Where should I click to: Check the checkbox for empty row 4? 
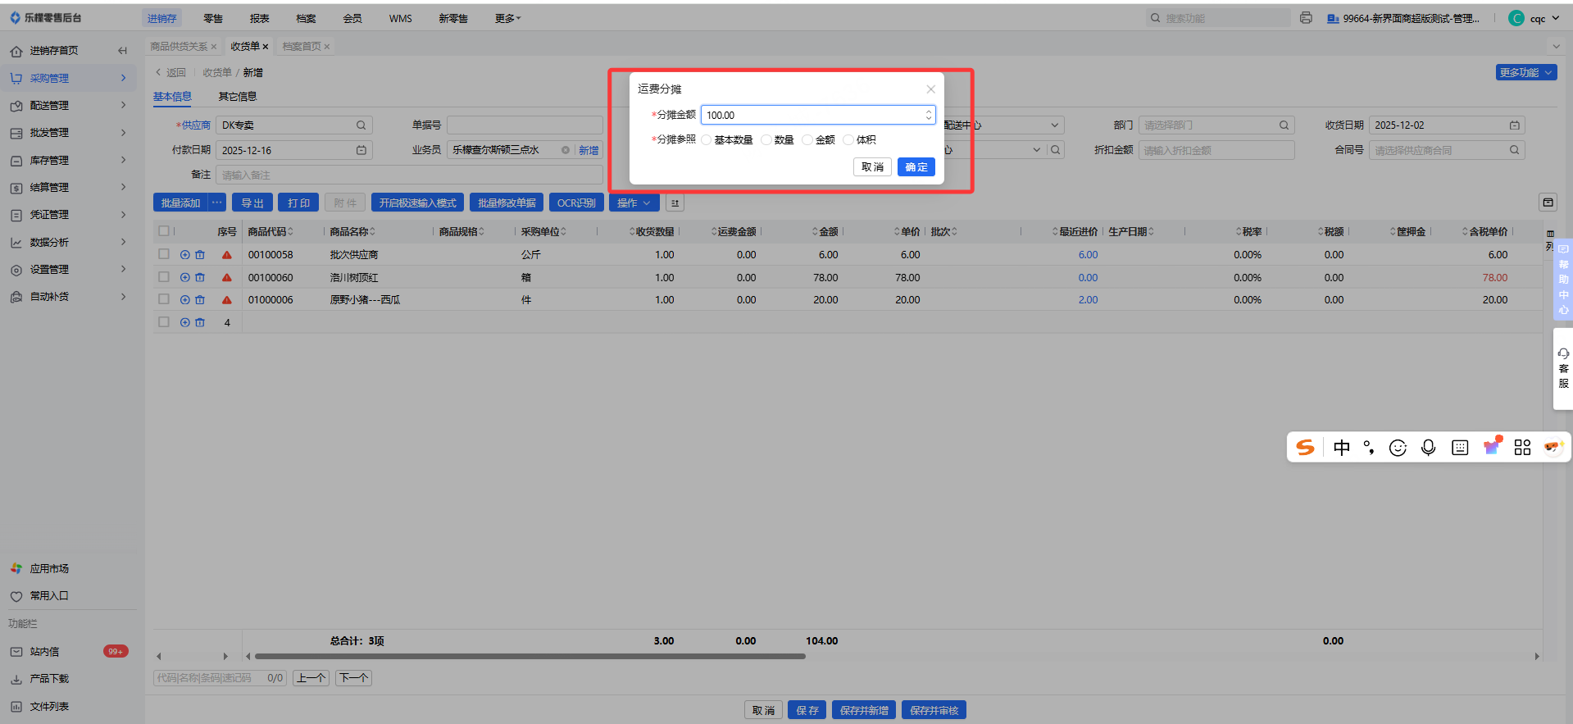click(x=164, y=323)
